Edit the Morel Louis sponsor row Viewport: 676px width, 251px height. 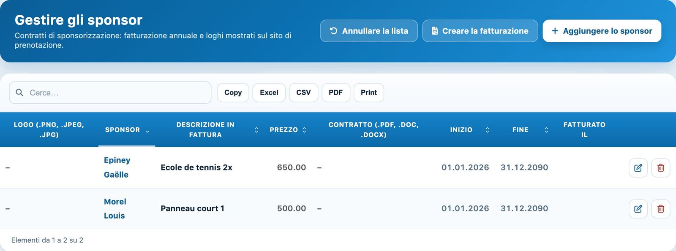pos(638,209)
